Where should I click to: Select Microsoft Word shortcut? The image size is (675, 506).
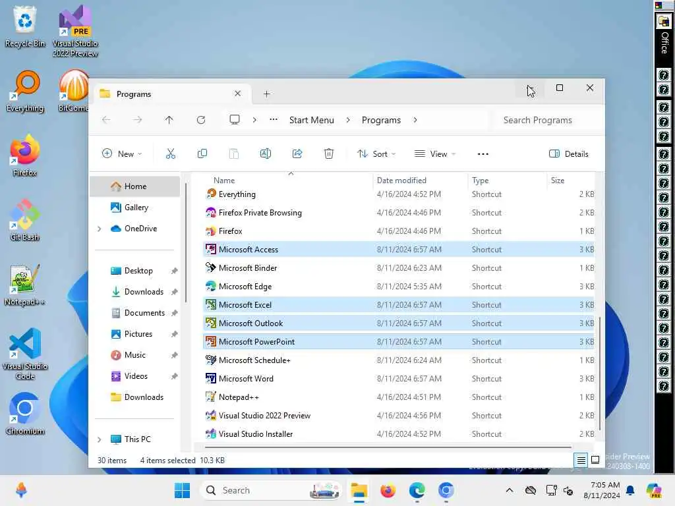[x=399, y=379]
